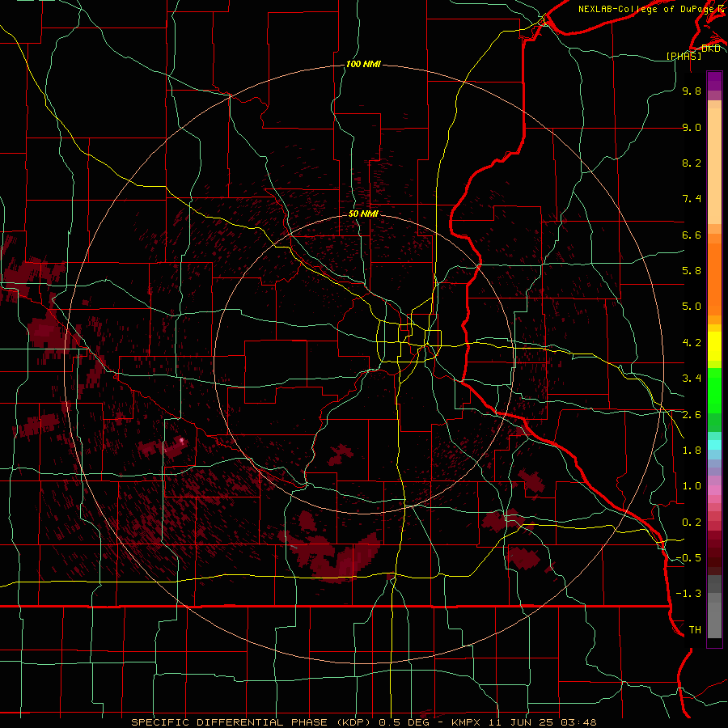The height and width of the screenshot is (728, 728).
Task: Click the bright pink KDP pixel in the southwest echo
Action: (x=181, y=440)
